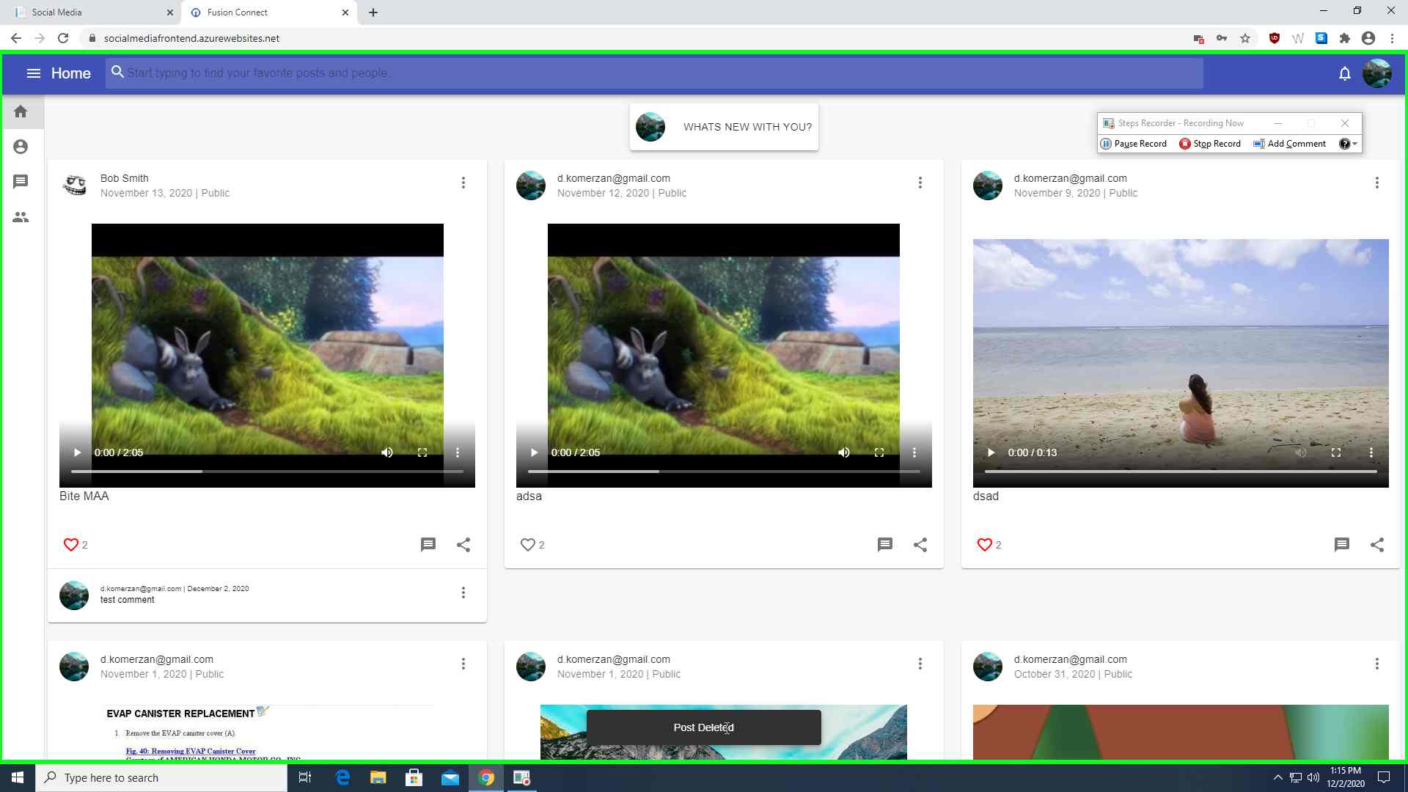Open options menu for November 12 post
Viewport: 1408px width, 792px height.
tap(920, 183)
